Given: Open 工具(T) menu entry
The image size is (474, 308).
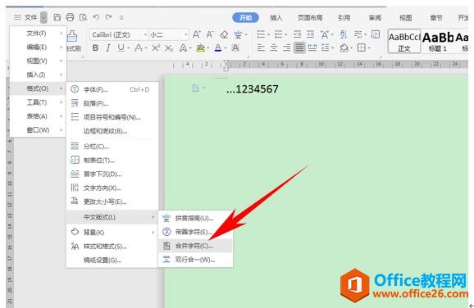Looking at the screenshot, I should tap(38, 102).
